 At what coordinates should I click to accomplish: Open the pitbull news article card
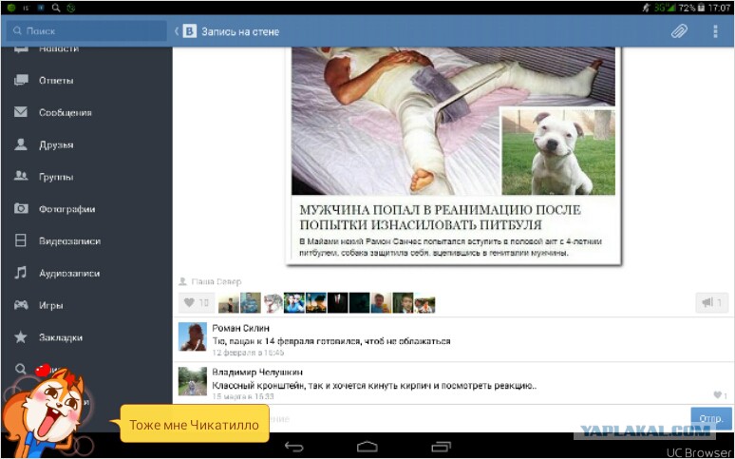tap(453, 155)
